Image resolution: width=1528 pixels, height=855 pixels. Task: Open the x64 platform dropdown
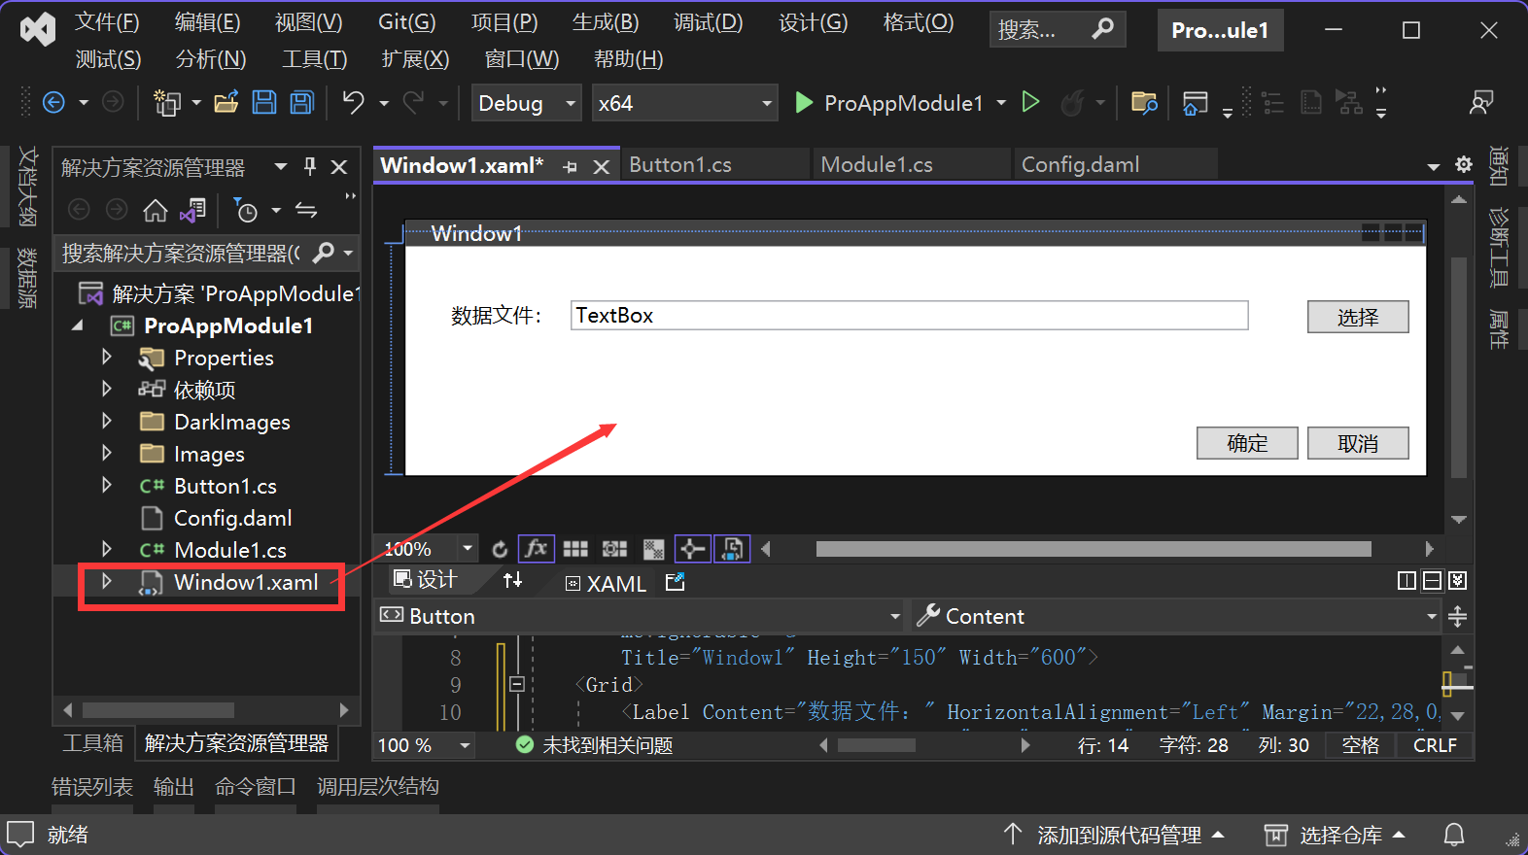685,103
